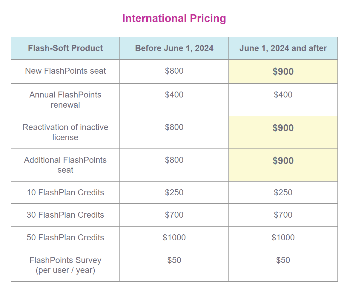Select the 30 FlashPlan Credits label

pyautogui.click(x=65, y=215)
